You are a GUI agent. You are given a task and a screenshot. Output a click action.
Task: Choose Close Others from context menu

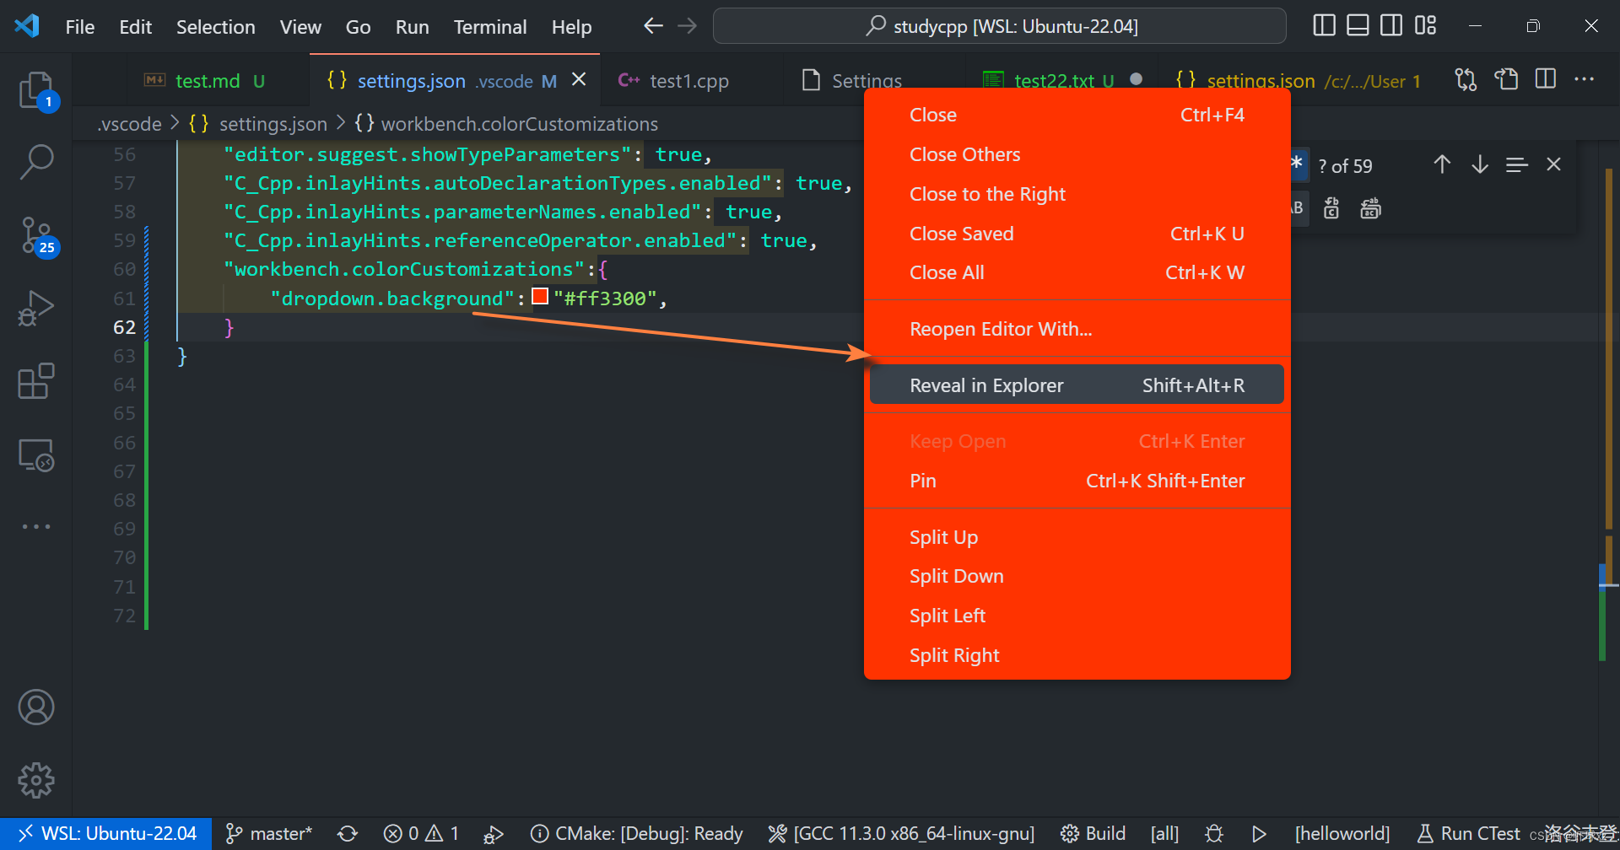pos(1077,154)
